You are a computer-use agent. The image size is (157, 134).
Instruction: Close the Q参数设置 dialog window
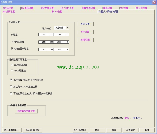154,2
